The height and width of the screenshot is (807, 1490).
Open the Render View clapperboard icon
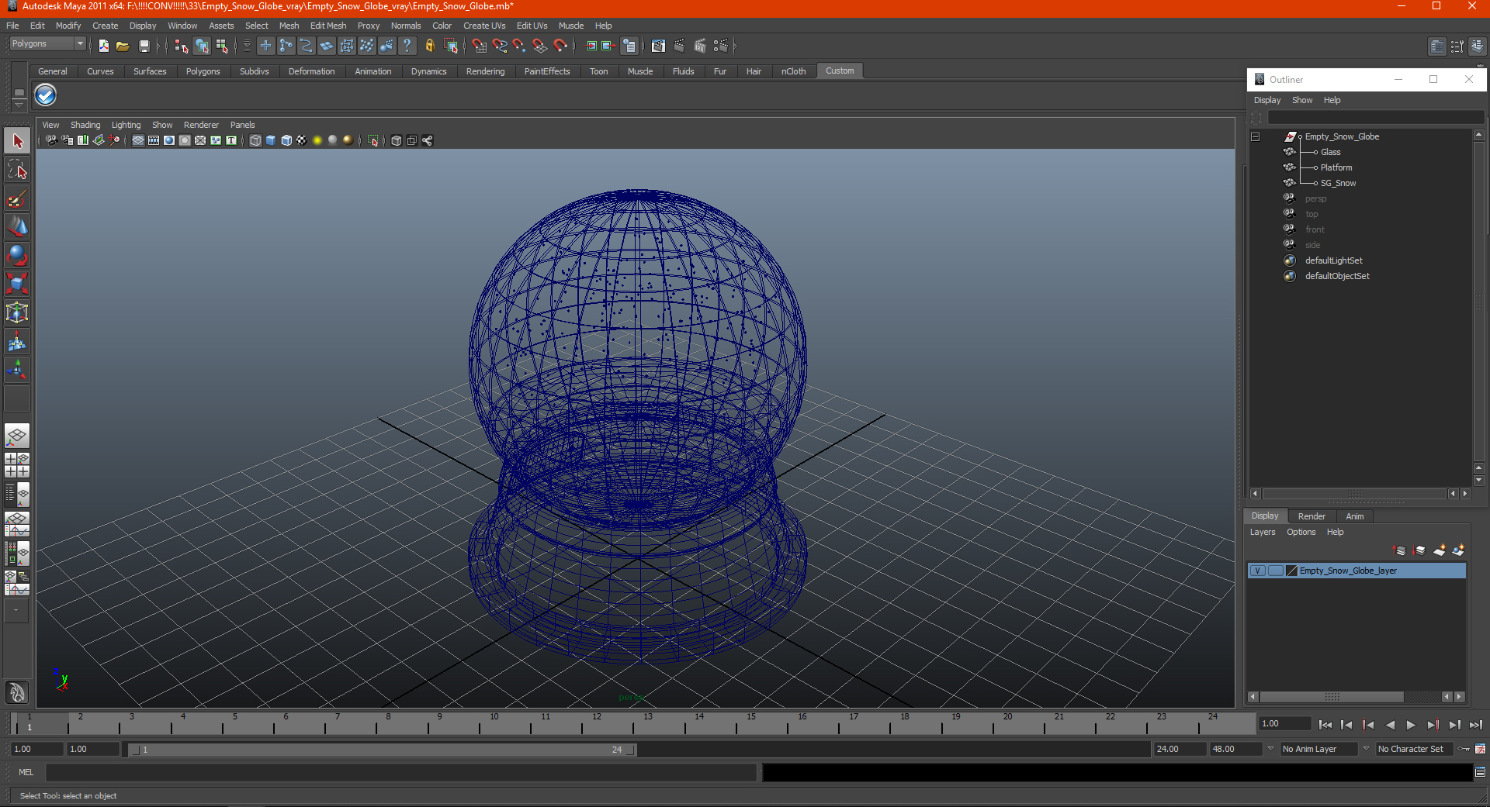pyautogui.click(x=658, y=47)
